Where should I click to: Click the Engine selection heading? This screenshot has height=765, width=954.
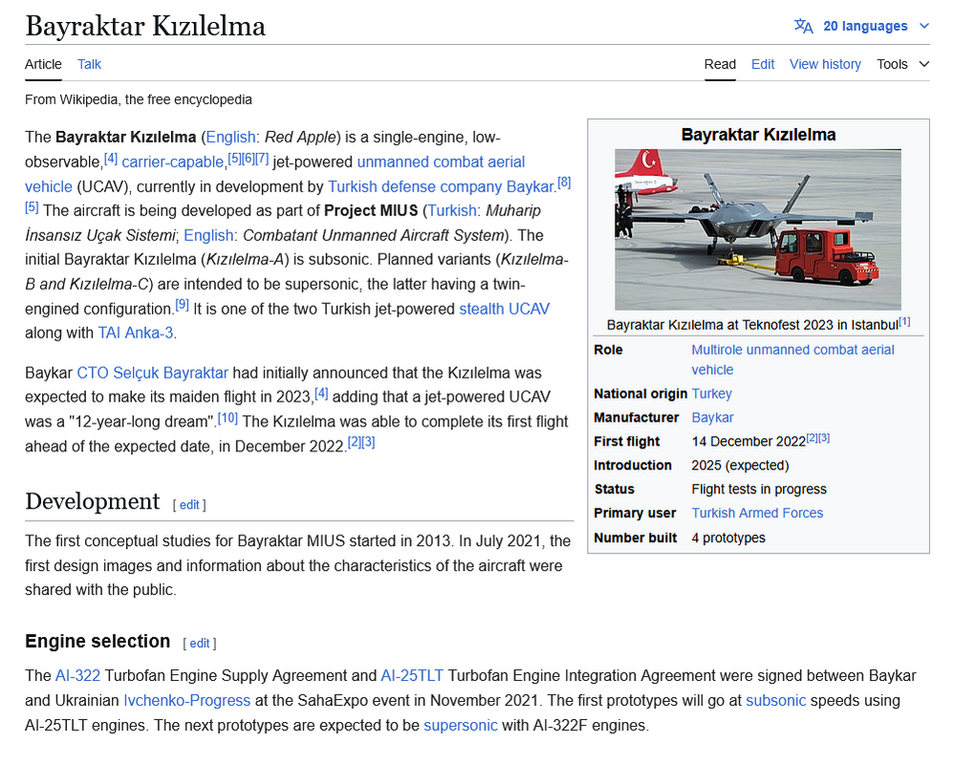(x=98, y=642)
